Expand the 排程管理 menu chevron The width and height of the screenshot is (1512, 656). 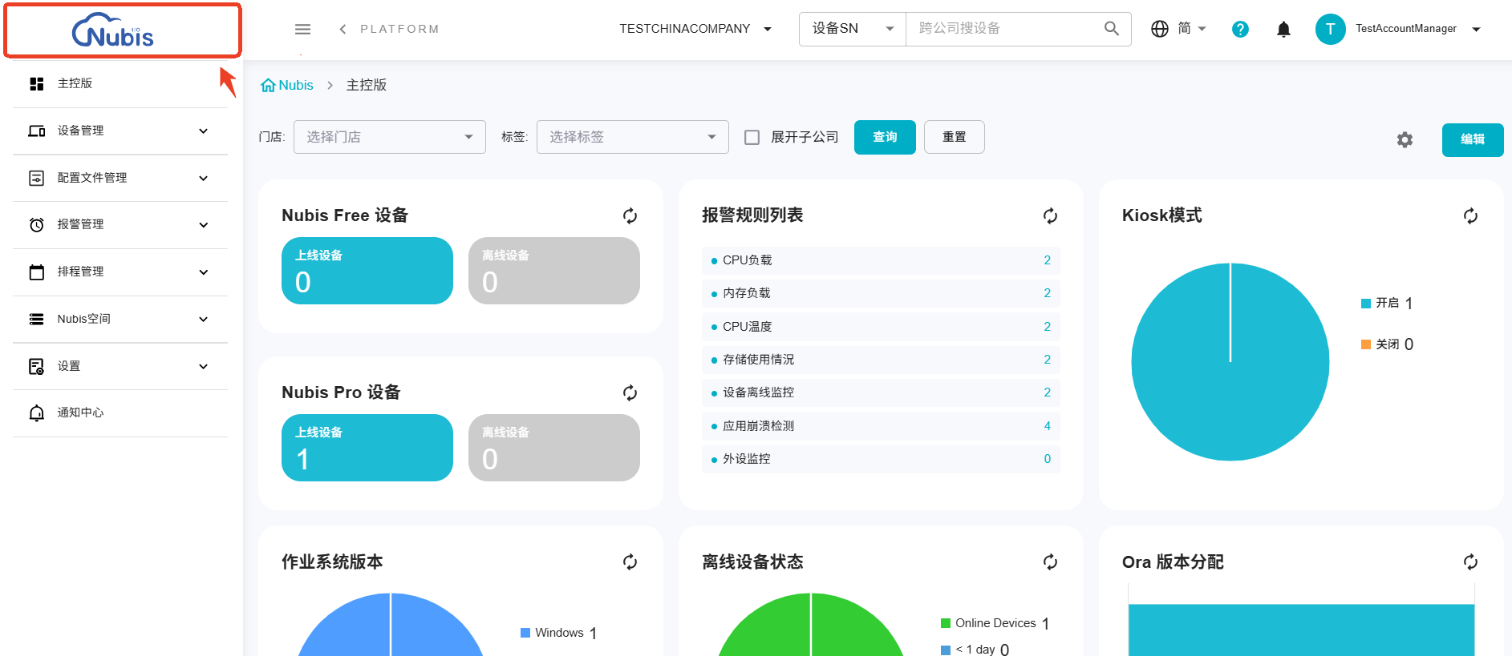[204, 272]
